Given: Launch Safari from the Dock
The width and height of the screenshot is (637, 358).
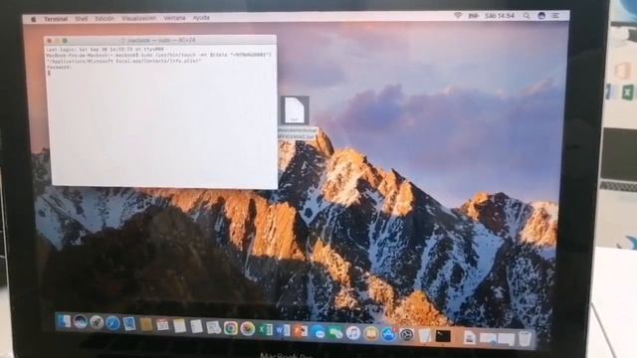Looking at the screenshot, I should coord(112,323).
